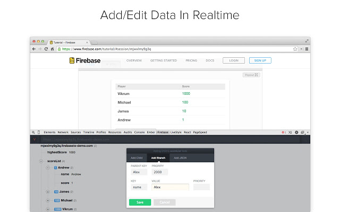Click the Firebase panel red logo icon

pyautogui.click(x=34, y=139)
